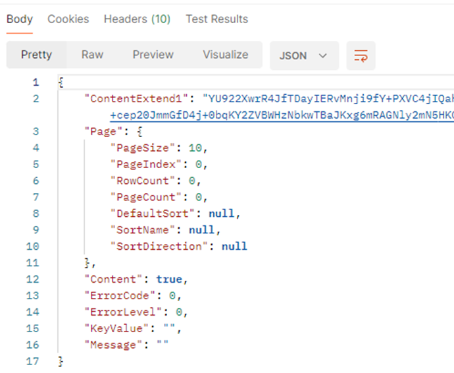The width and height of the screenshot is (454, 373).
Task: Click the SortDirection null value
Action: pyautogui.click(x=234, y=246)
